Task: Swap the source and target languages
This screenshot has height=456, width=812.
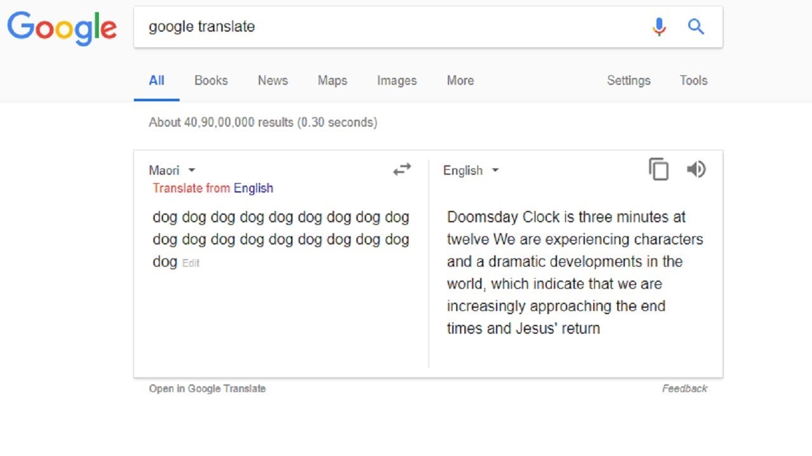Action: pyautogui.click(x=402, y=169)
